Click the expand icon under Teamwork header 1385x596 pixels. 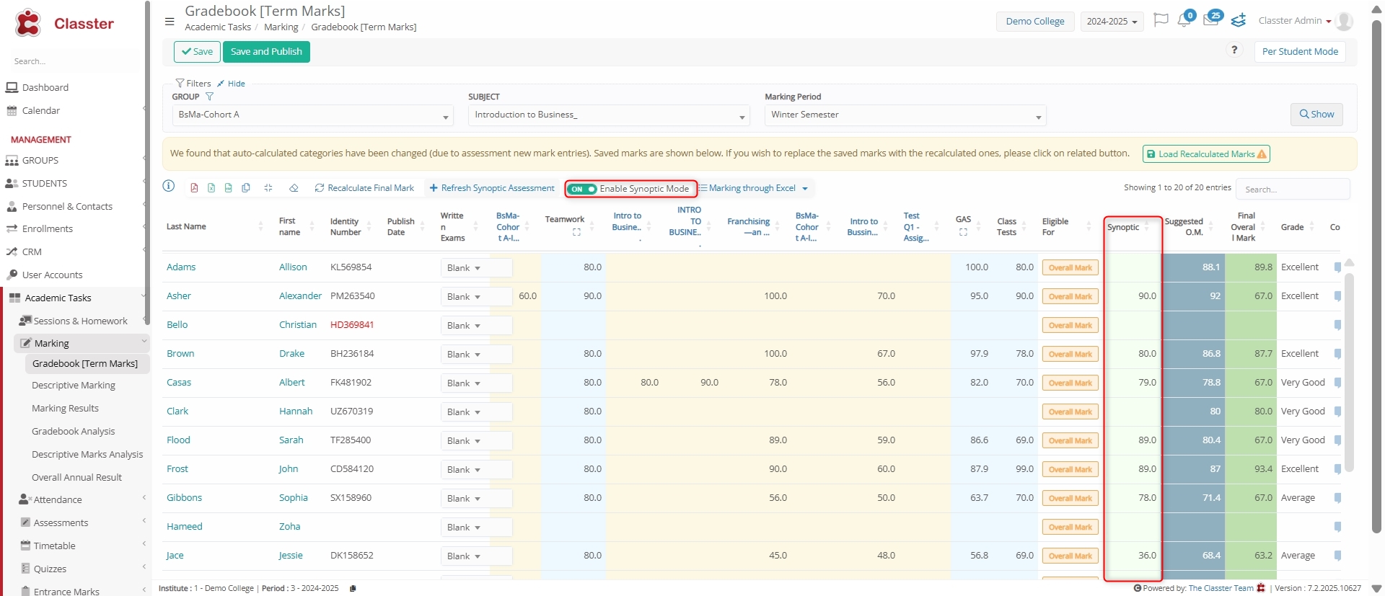576,232
